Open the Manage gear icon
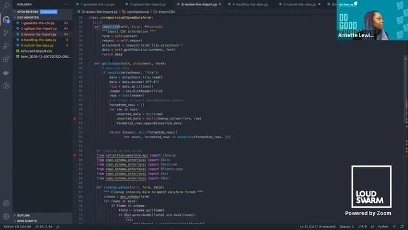 click(6, 217)
